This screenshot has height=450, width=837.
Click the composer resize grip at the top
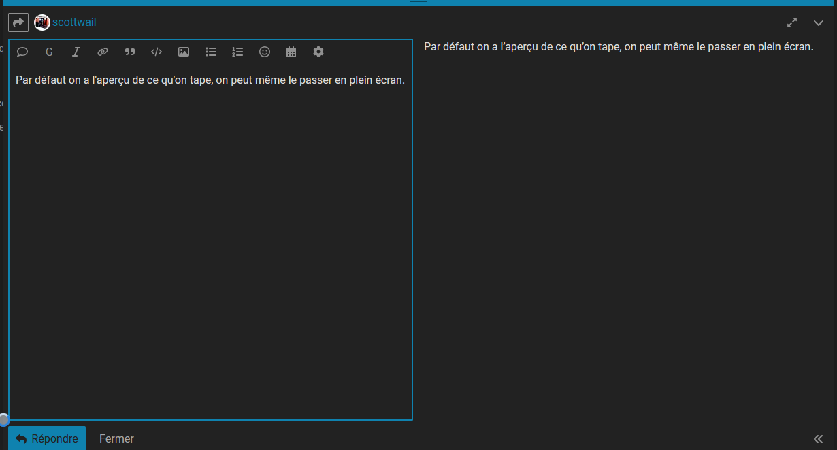pyautogui.click(x=419, y=3)
